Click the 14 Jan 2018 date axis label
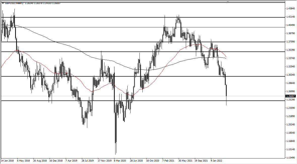 pos(8,160)
